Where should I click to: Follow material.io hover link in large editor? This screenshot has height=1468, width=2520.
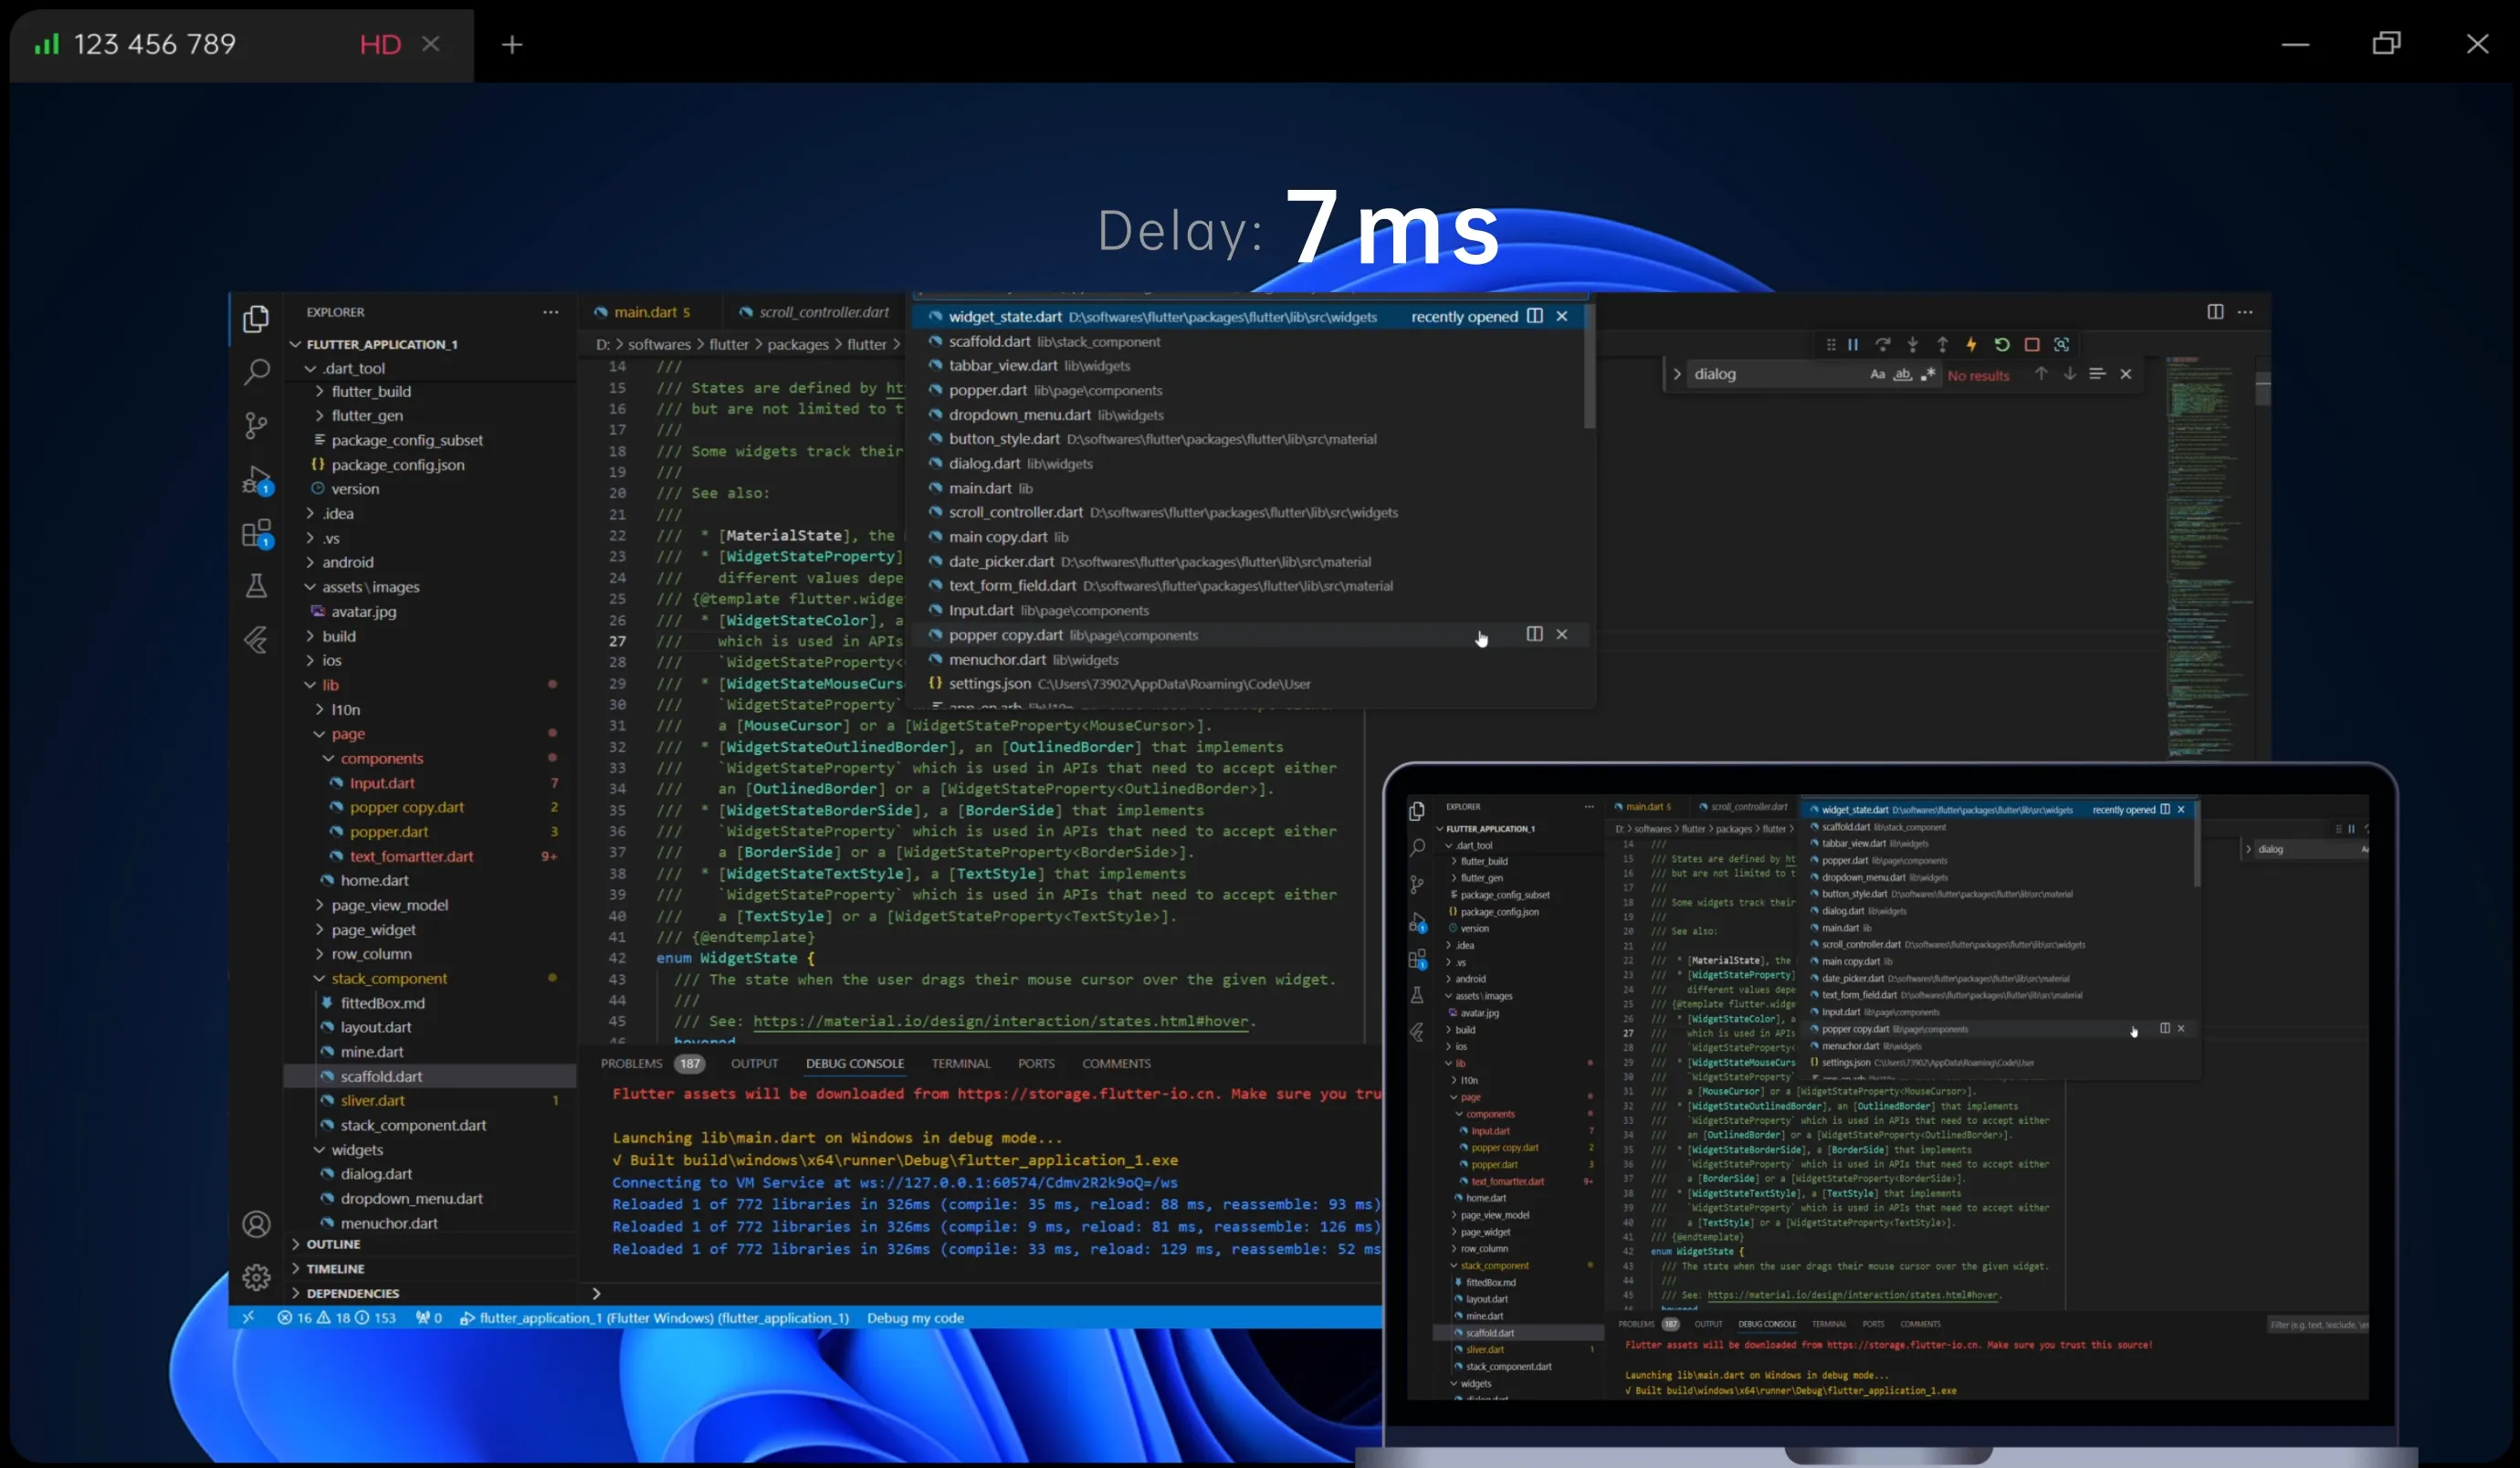(x=1000, y=1021)
